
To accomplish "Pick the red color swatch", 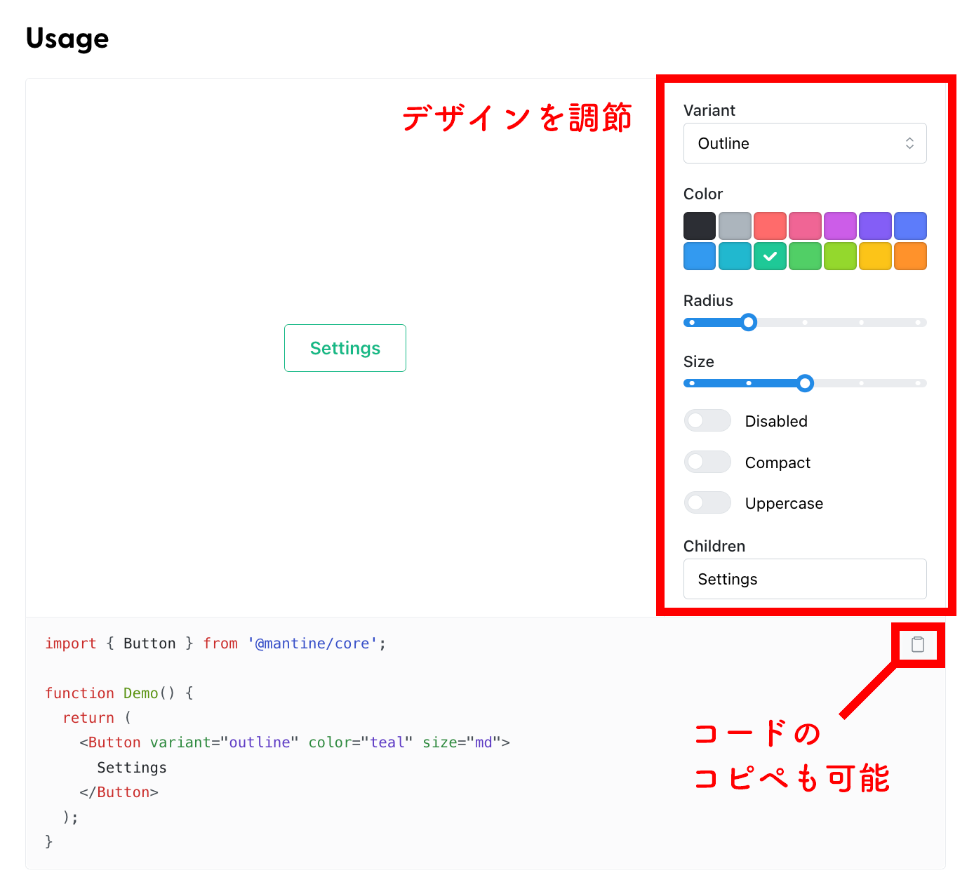I will (770, 225).
